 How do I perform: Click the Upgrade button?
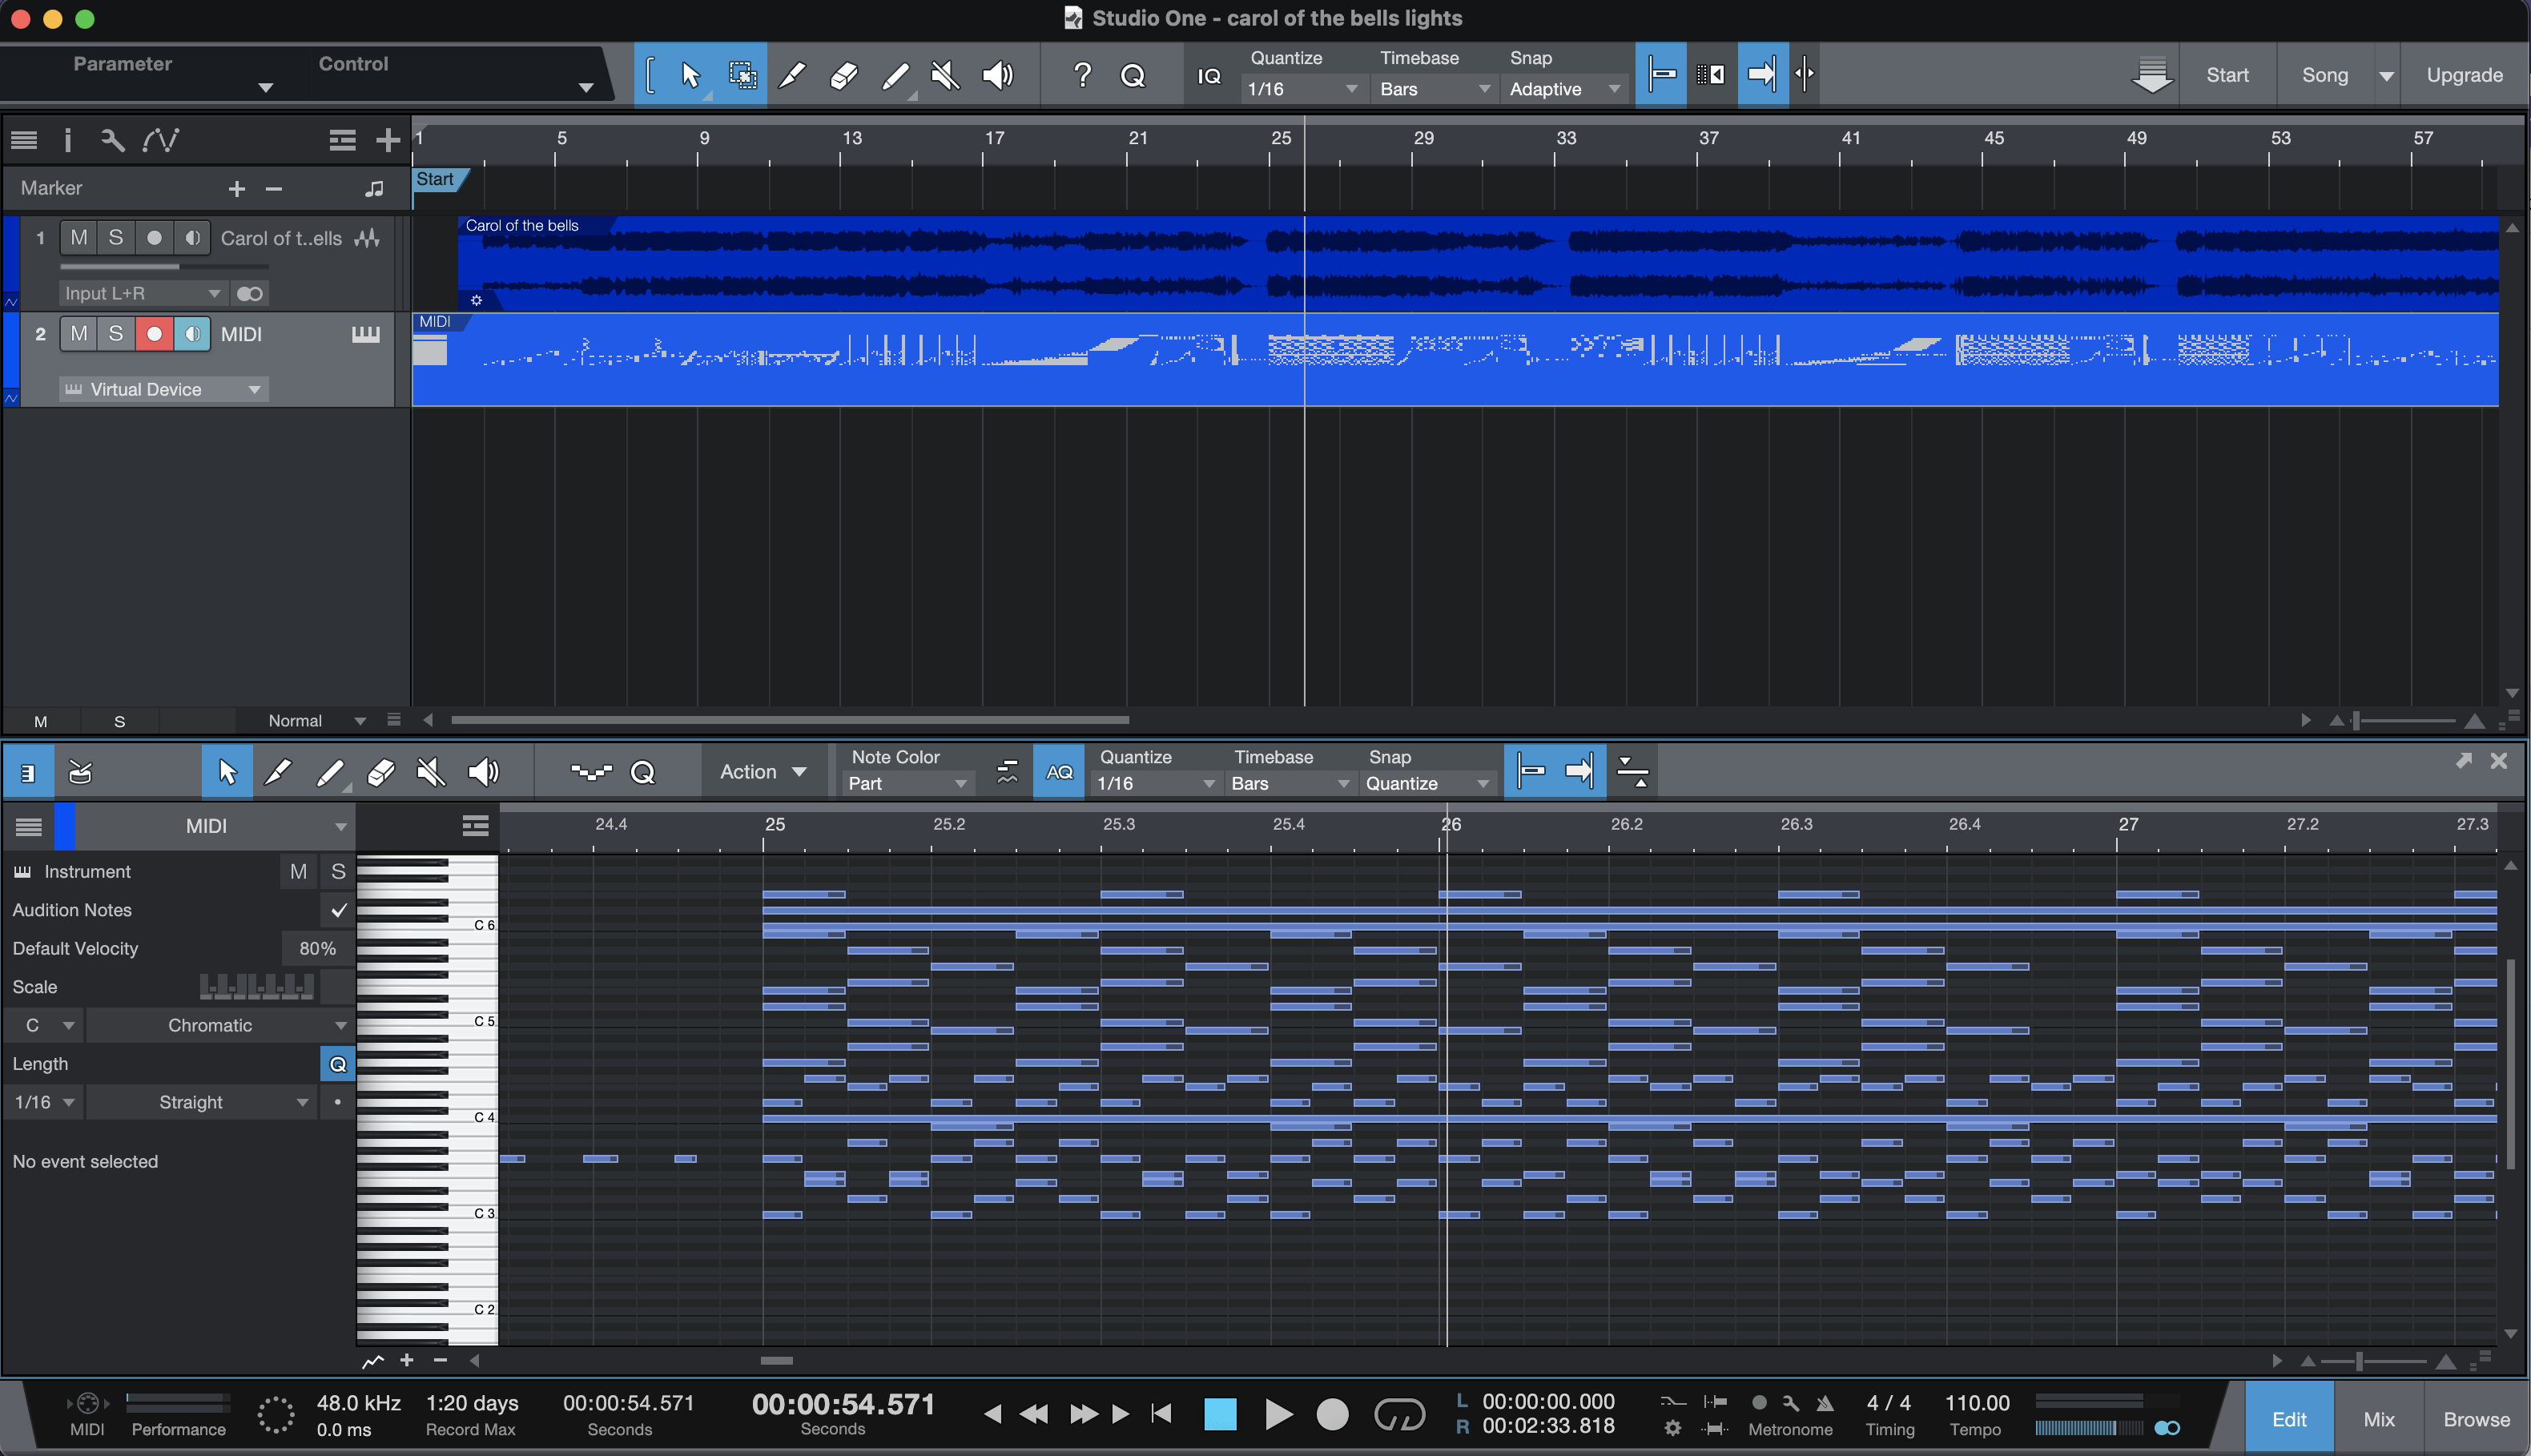tap(2464, 75)
